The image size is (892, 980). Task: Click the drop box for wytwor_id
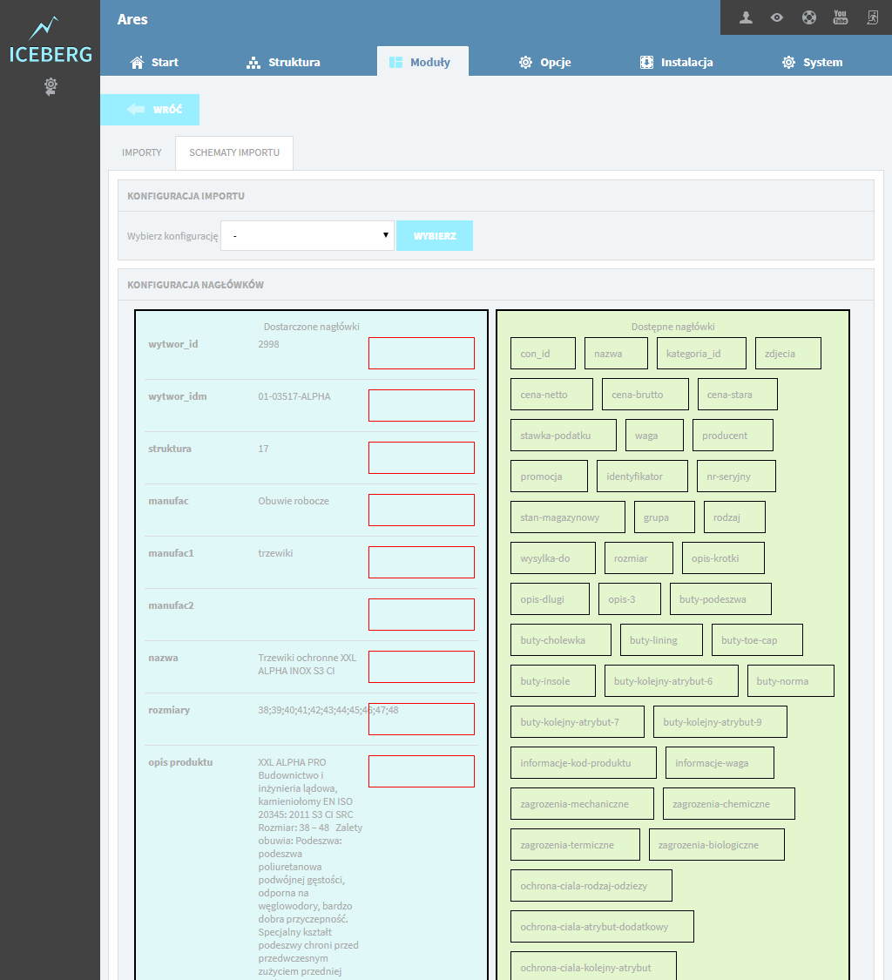(422, 353)
